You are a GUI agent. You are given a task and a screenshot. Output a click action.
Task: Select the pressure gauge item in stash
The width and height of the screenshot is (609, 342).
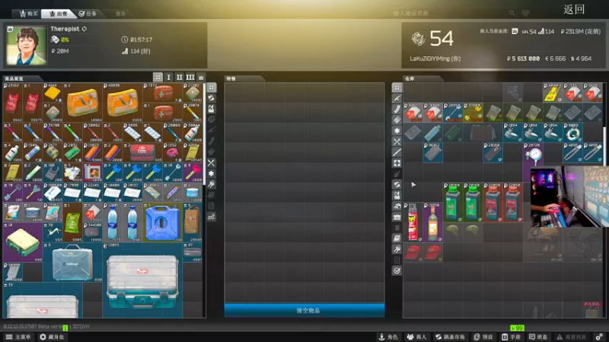click(x=533, y=162)
